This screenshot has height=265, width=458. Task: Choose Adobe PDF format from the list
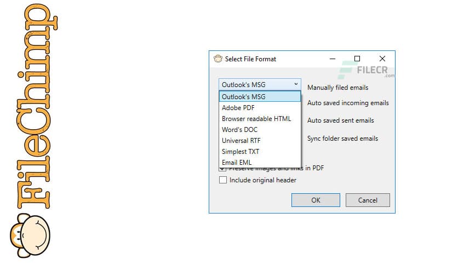[260, 108]
